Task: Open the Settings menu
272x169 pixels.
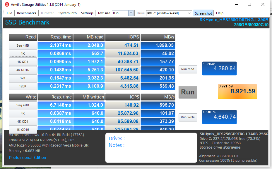Action: (x=87, y=13)
